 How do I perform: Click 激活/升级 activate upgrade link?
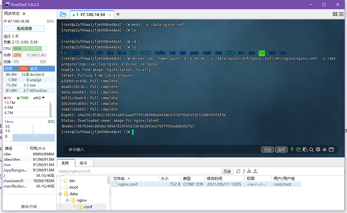[x=29, y=206]
